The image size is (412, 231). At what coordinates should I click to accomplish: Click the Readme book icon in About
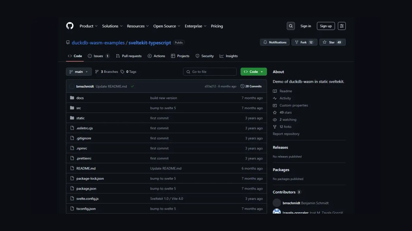tap(275, 91)
